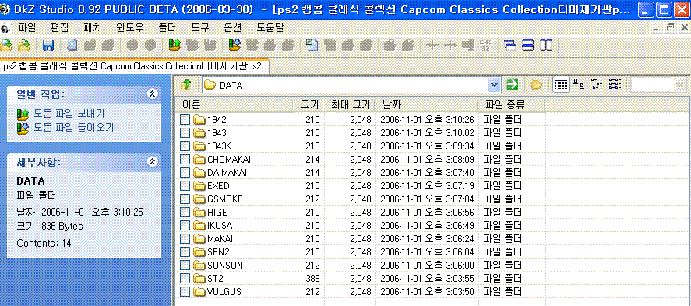
Task: Collapse the 일반 작업 panel
Action: click(x=152, y=93)
